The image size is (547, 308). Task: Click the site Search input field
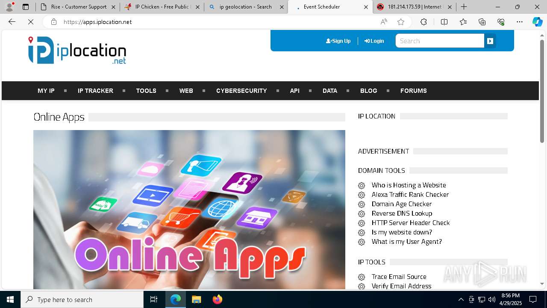click(440, 41)
